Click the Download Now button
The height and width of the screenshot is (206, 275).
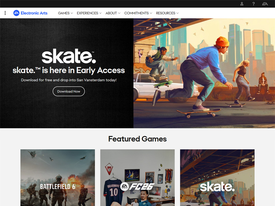pos(69,91)
